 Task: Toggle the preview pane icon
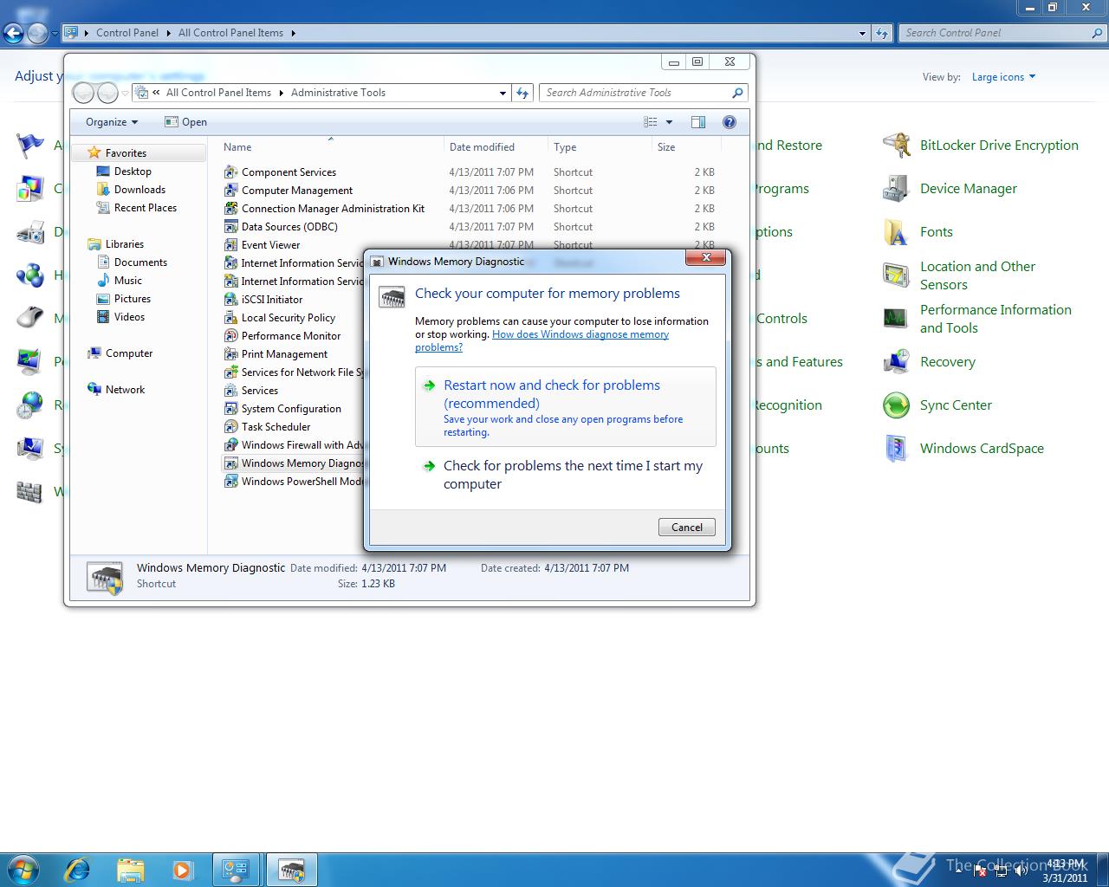(698, 122)
